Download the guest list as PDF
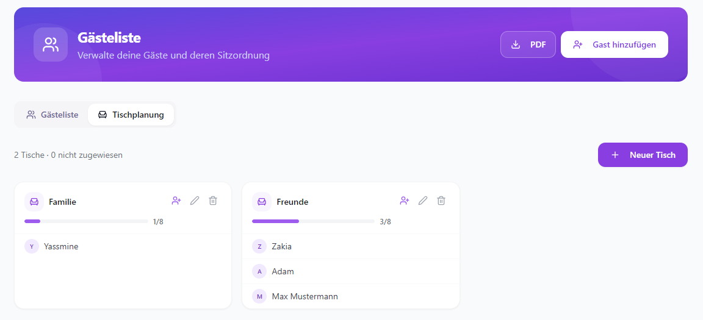Viewport: 703px width, 320px height. click(528, 44)
